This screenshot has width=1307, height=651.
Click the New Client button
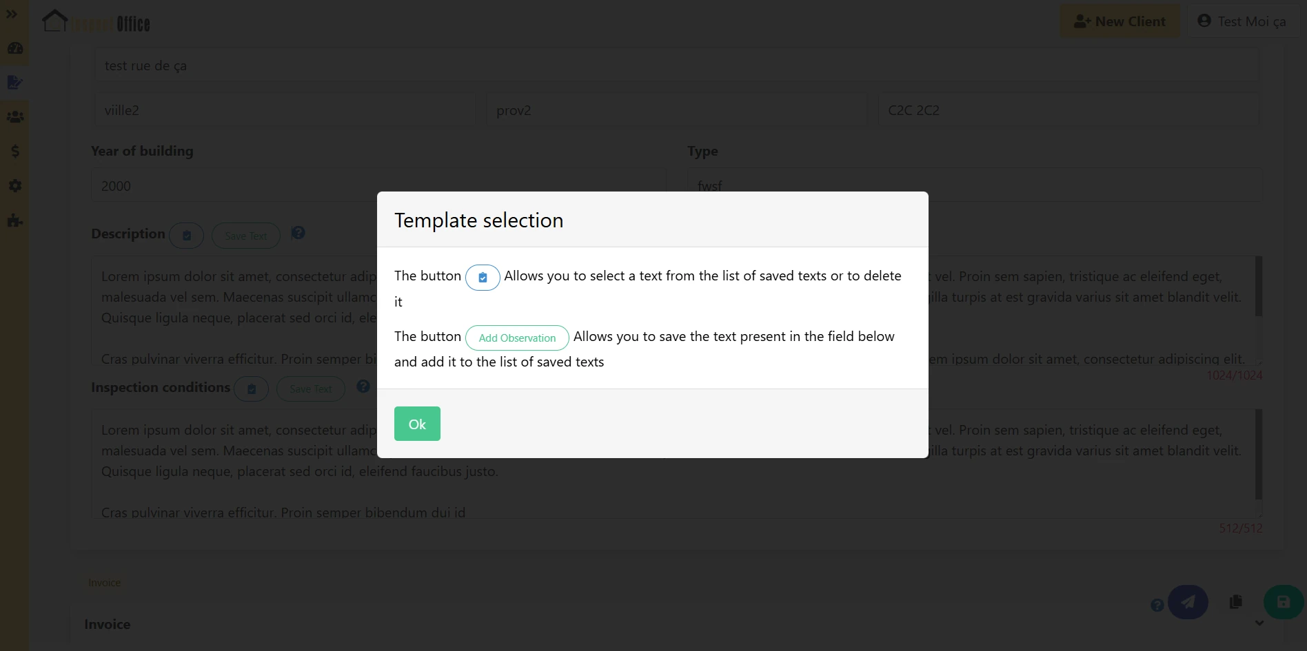(1119, 21)
